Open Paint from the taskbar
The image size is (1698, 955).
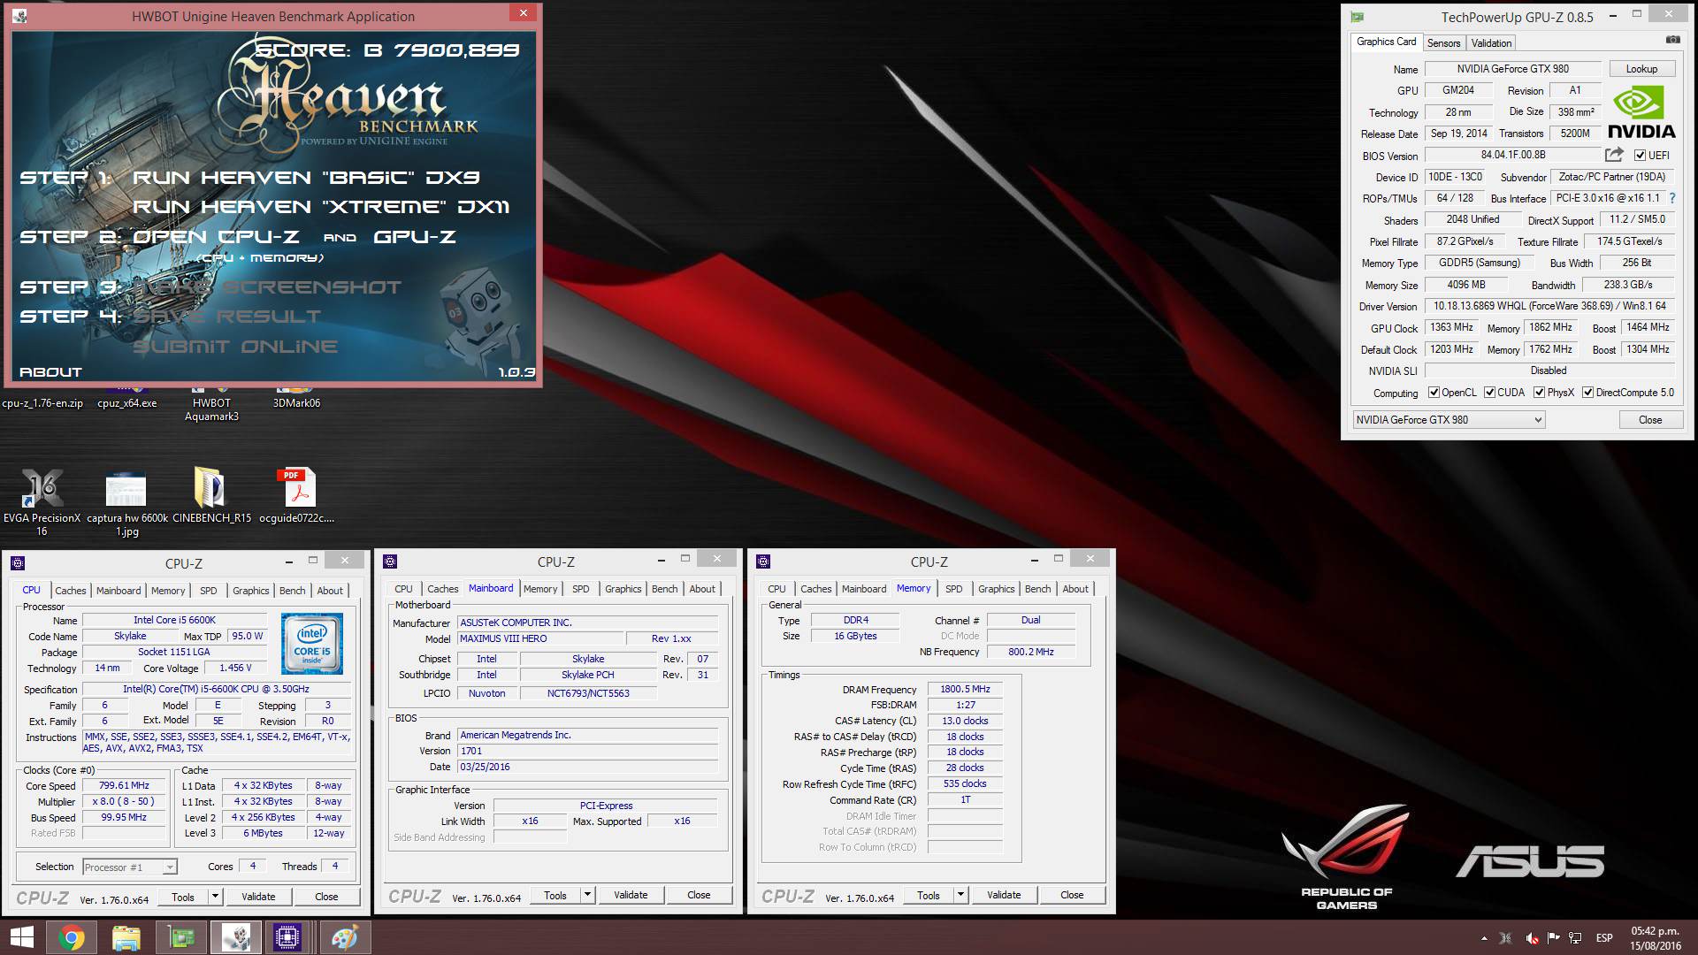point(344,937)
